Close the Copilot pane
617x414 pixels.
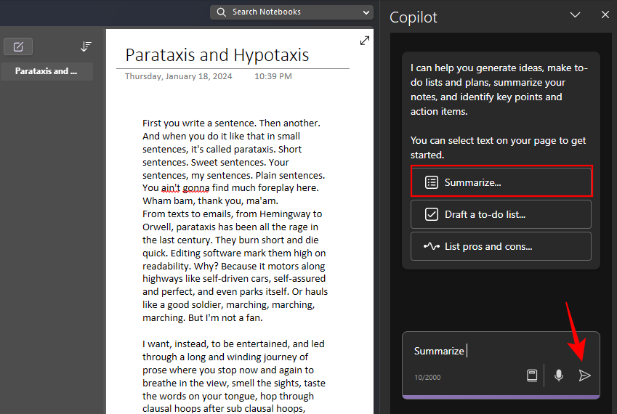(x=605, y=15)
